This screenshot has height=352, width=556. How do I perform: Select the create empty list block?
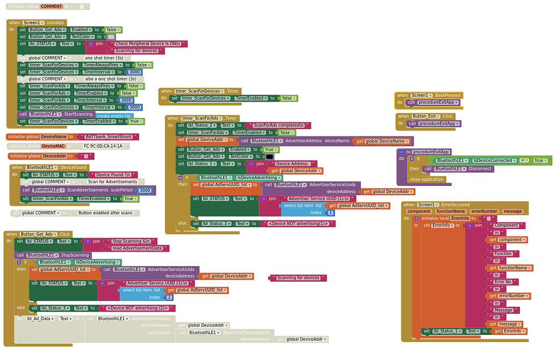[113, 116]
